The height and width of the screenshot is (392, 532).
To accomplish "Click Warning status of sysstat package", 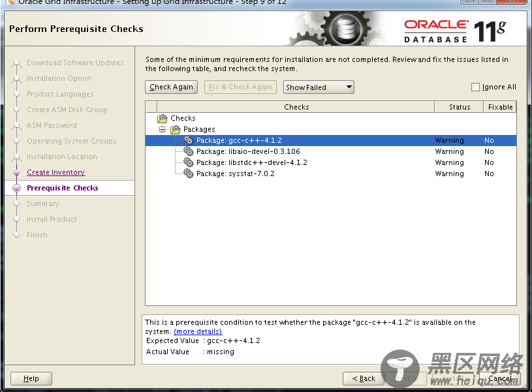I will [x=449, y=173].
